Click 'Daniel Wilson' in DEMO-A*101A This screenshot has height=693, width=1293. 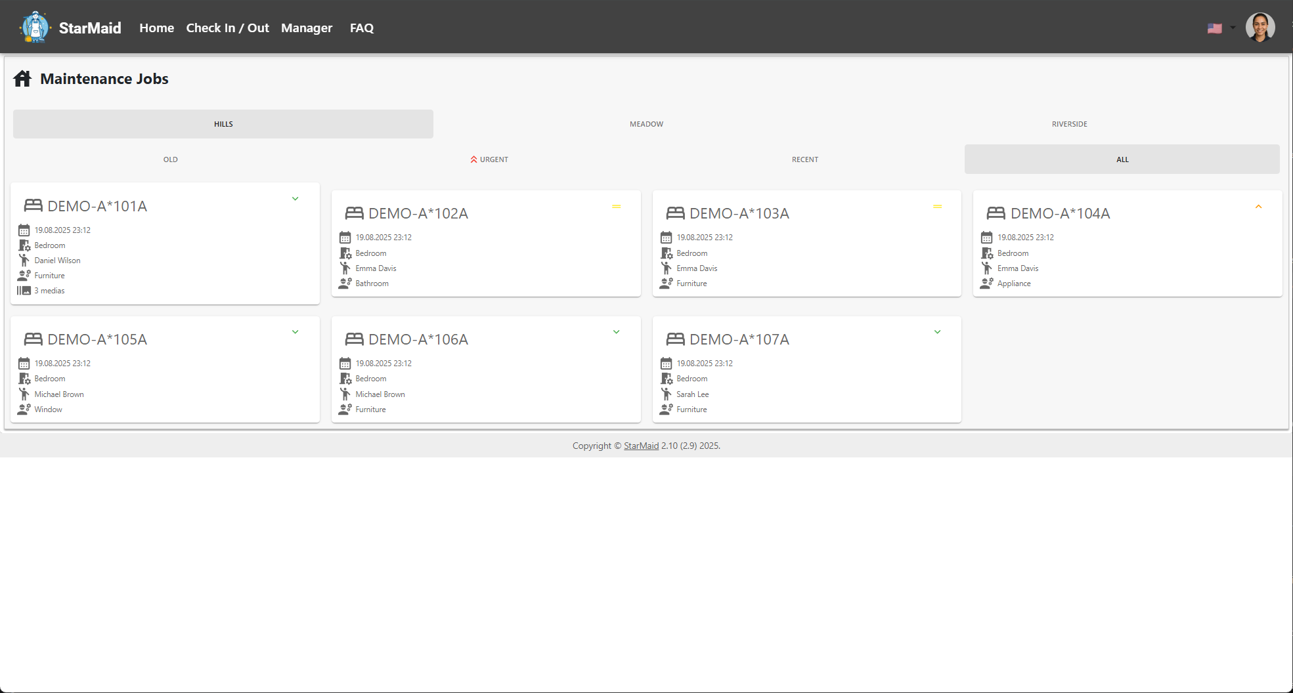[x=57, y=261]
